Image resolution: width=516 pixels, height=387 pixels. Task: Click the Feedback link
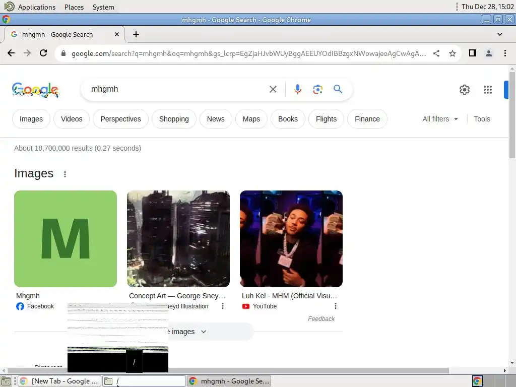[x=321, y=319]
